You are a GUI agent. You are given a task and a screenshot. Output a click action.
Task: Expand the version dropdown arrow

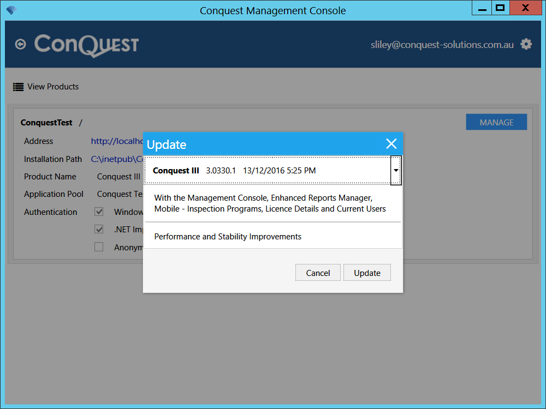coord(396,170)
